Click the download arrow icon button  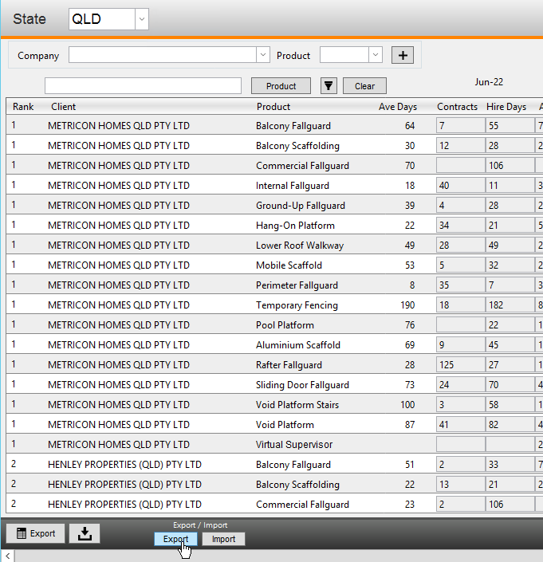(85, 533)
